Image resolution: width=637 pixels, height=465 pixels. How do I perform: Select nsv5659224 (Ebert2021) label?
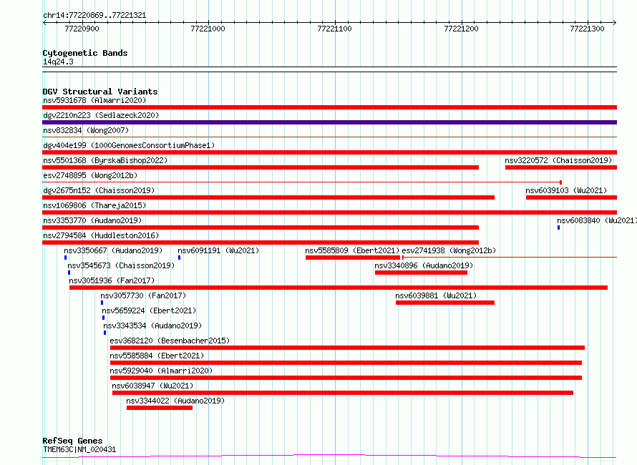tap(149, 310)
